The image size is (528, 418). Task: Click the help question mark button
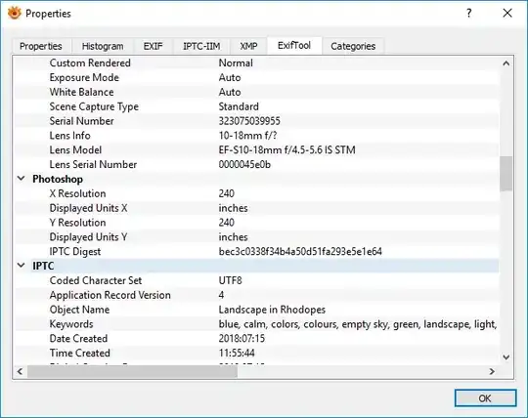coord(469,13)
